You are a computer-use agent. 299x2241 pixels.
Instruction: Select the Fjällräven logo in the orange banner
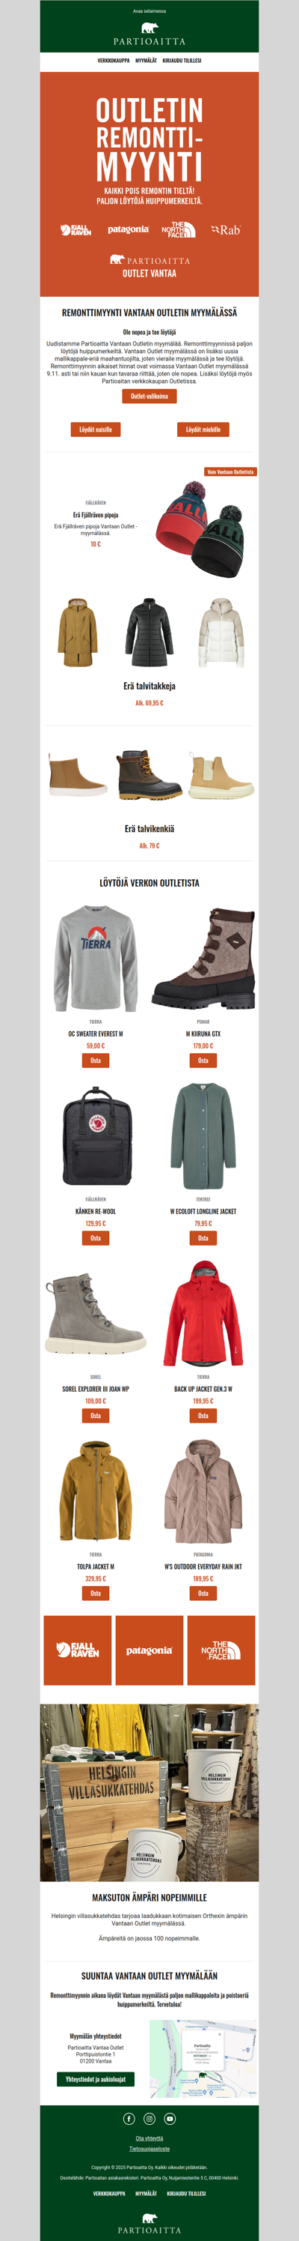[x=76, y=229]
